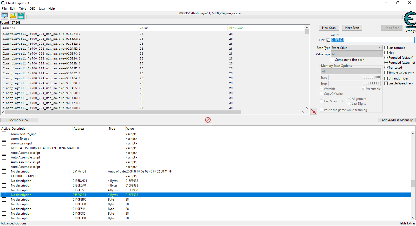Open the D3D menu
This screenshot has height=226, width=416.
tap(32, 9)
